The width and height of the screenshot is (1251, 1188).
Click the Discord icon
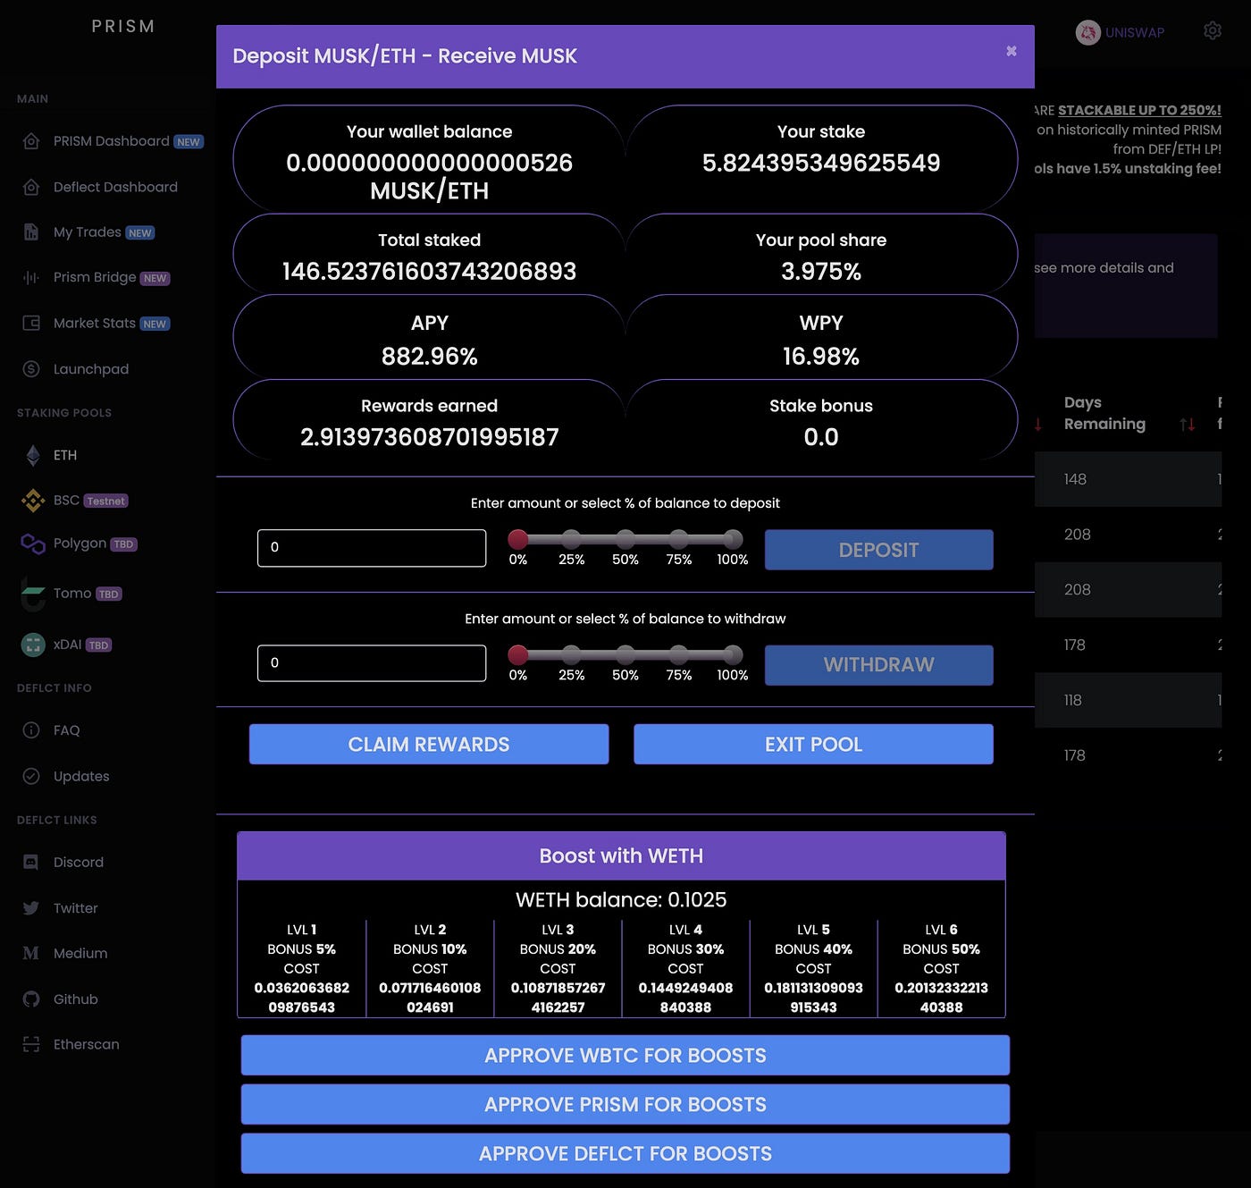point(31,863)
